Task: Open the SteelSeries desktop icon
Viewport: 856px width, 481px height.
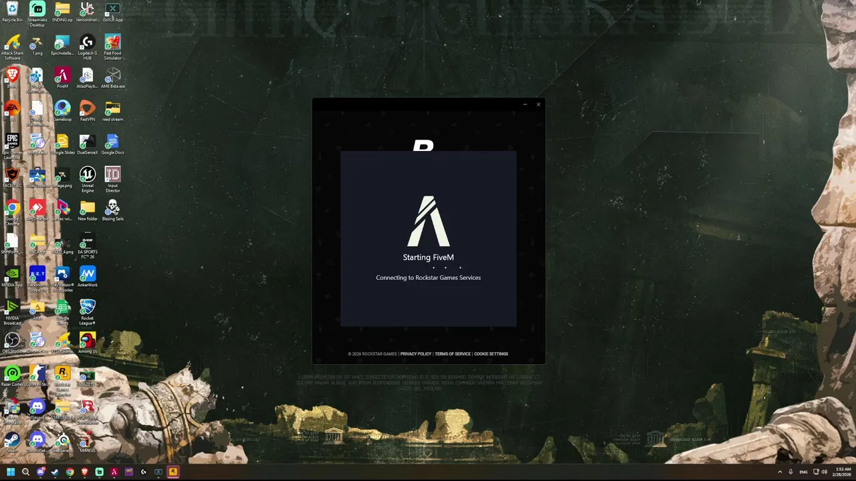Action: pyautogui.click(x=62, y=443)
